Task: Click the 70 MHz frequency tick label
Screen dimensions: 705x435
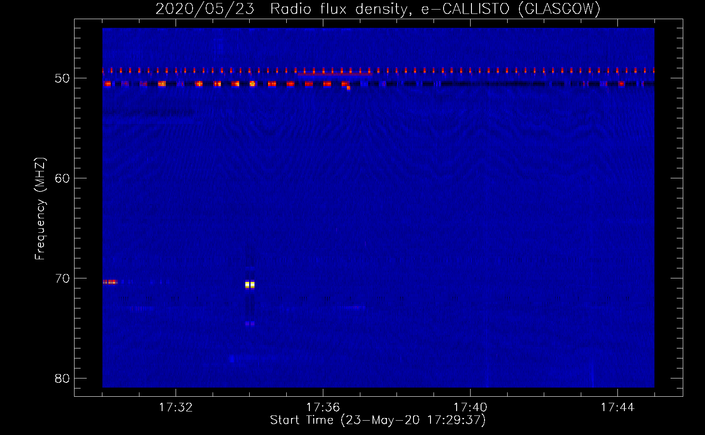Action: pos(62,278)
